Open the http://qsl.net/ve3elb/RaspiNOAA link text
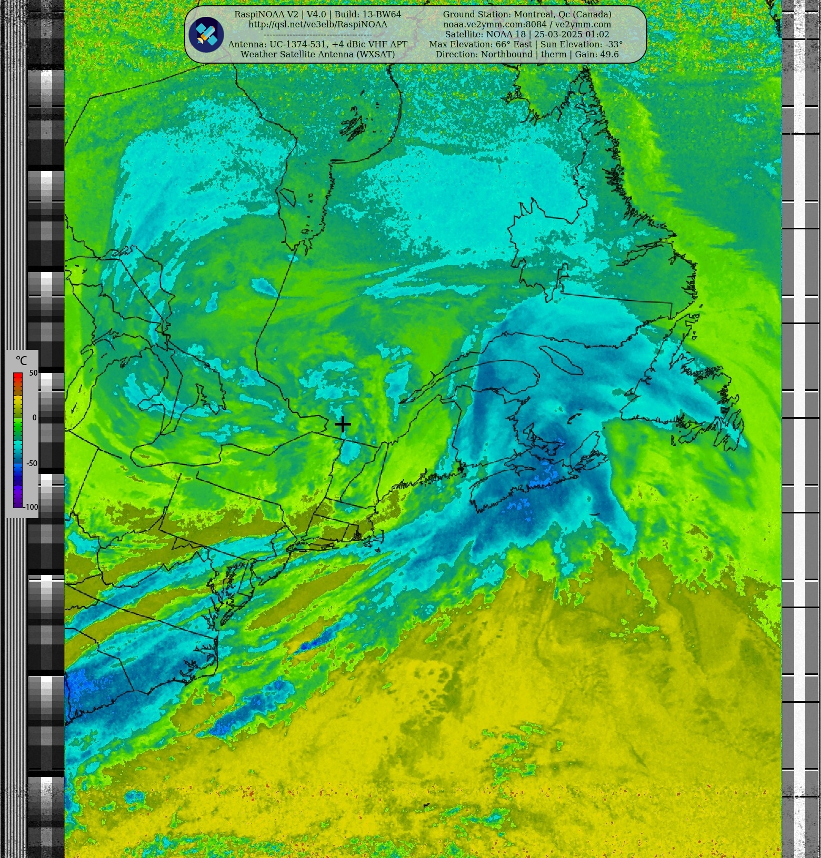This screenshot has width=821, height=858. click(x=318, y=25)
